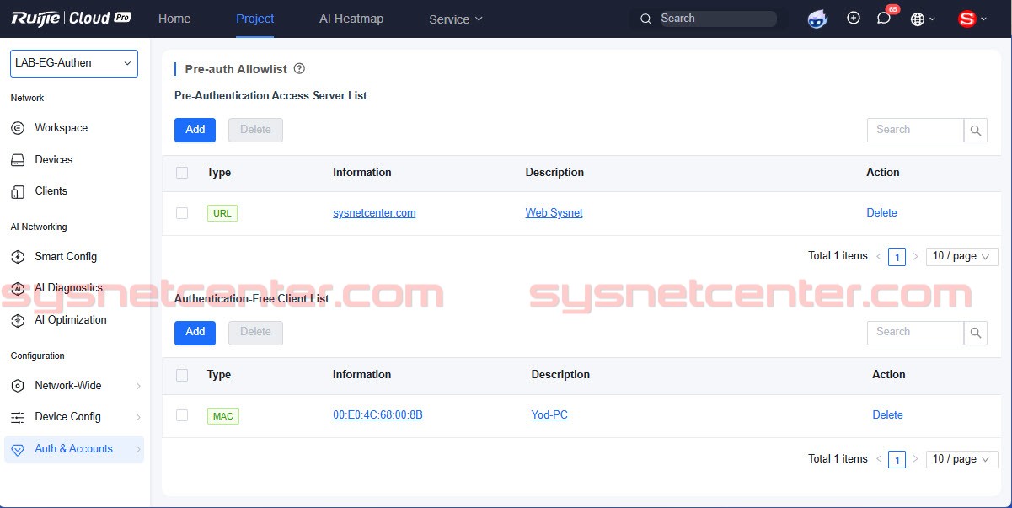Open the Web Sysnet description link

[554, 213]
